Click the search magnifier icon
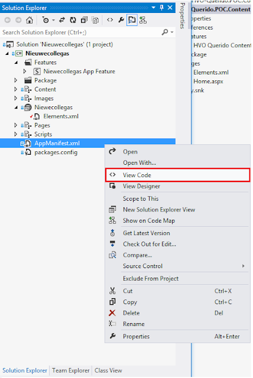Image resolution: width=253 pixels, height=378 pixels. click(x=165, y=32)
